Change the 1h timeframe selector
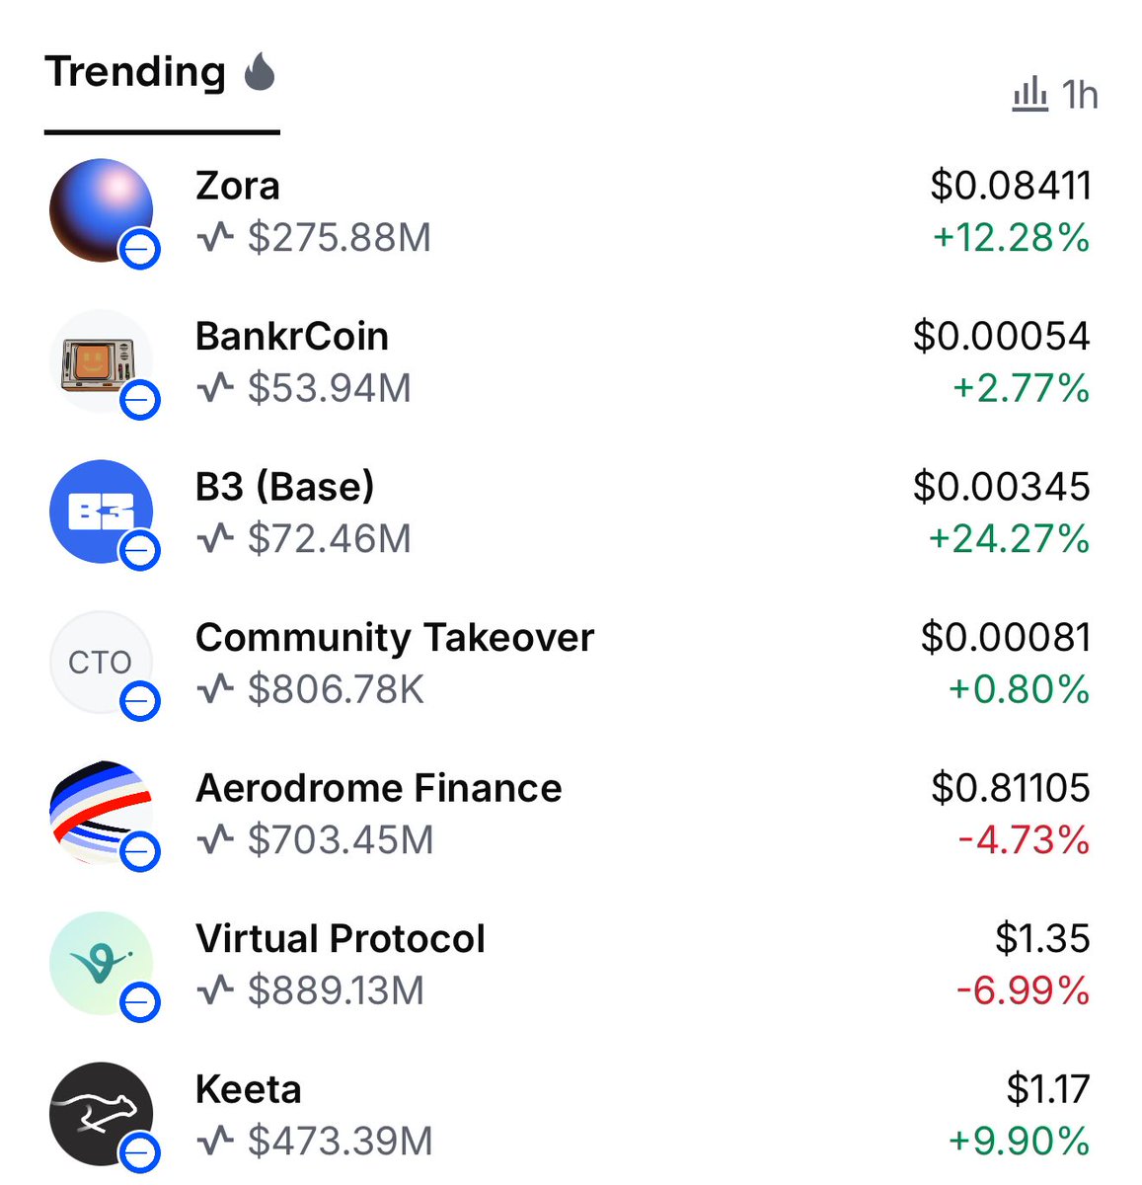Screen dimensions: 1142x1185 1055,95
